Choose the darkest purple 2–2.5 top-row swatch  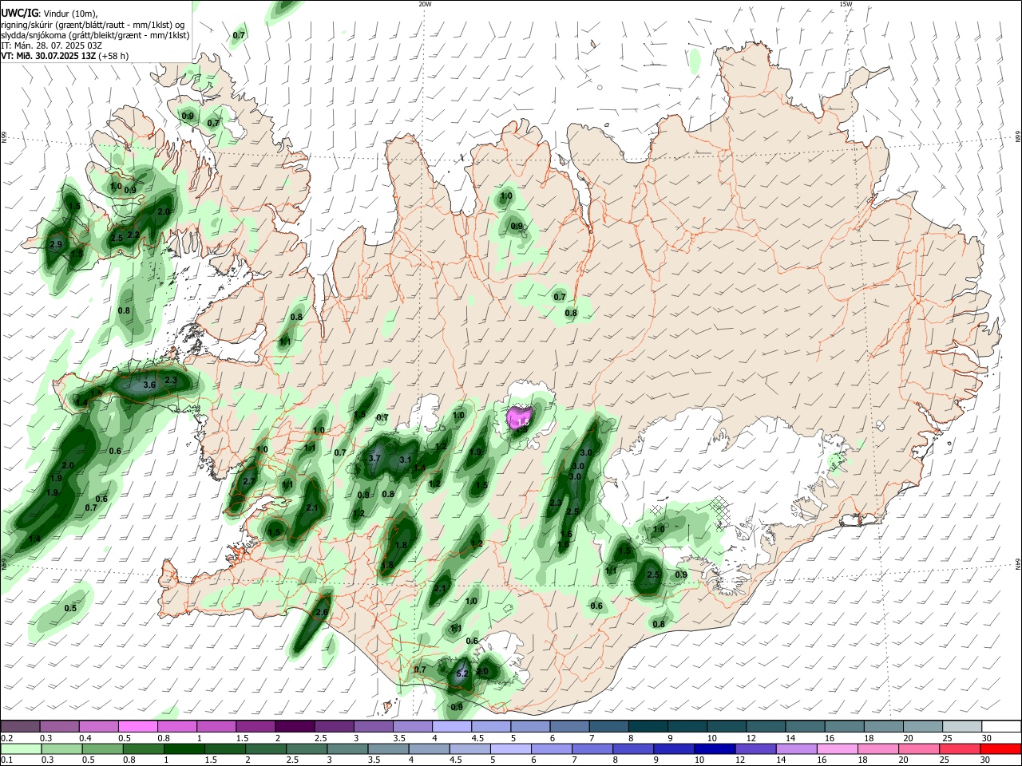[x=294, y=726]
